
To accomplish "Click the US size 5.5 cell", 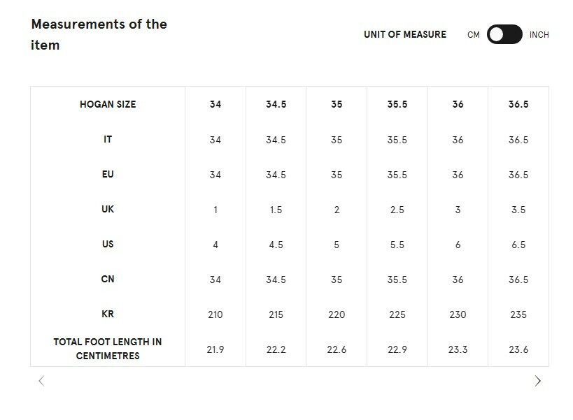I will click(x=397, y=245).
